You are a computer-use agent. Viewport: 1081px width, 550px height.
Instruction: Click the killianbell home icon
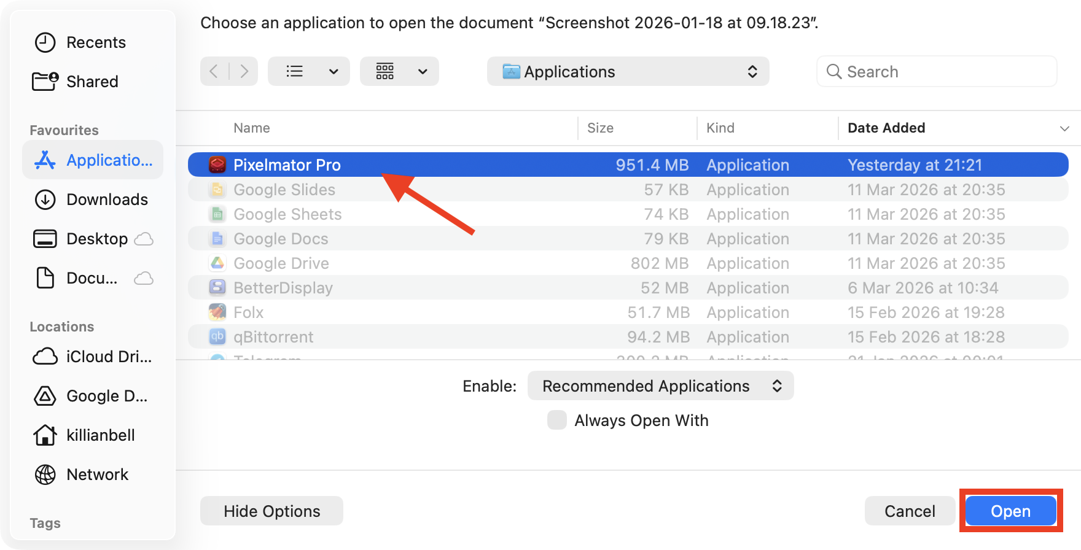tap(45, 435)
